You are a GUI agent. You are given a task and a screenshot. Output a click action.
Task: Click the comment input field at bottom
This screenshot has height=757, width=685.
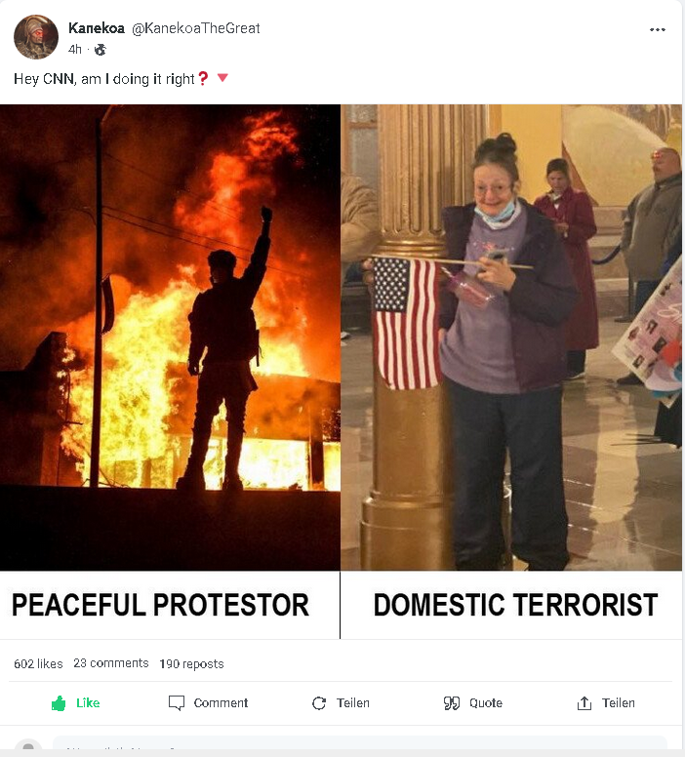pyautogui.click(x=360, y=747)
